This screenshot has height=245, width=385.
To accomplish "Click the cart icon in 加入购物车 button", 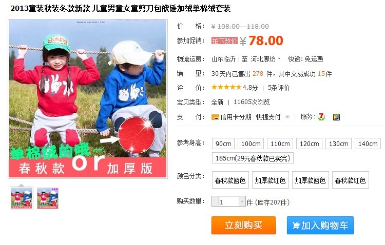I will [x=296, y=226].
